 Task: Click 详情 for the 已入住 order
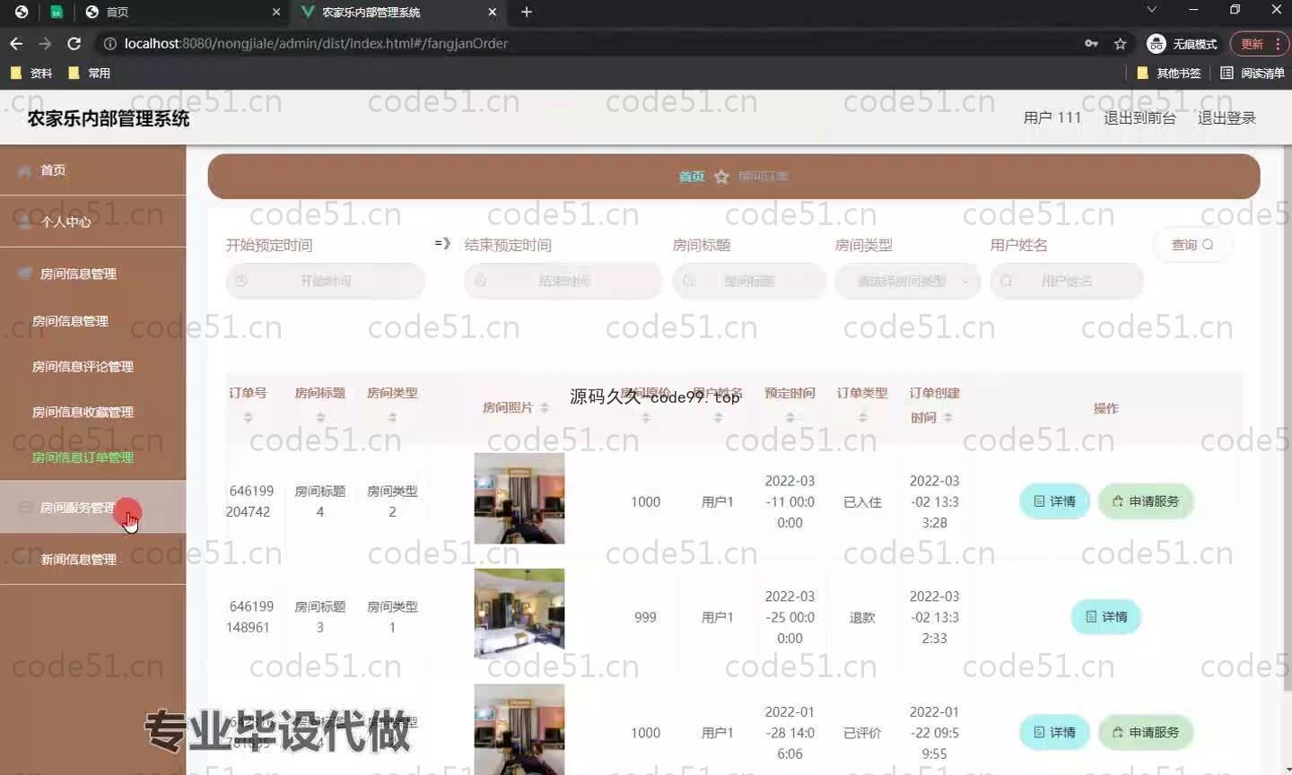(x=1054, y=501)
